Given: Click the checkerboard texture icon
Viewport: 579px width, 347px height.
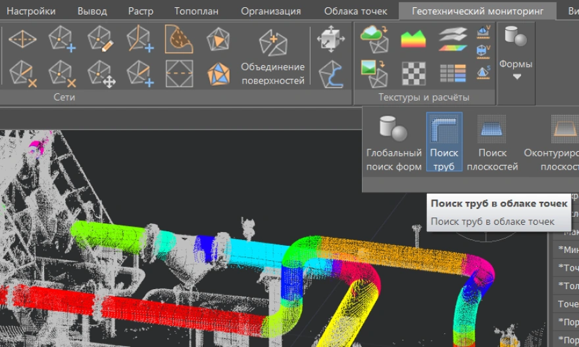Looking at the screenshot, I should tap(414, 73).
